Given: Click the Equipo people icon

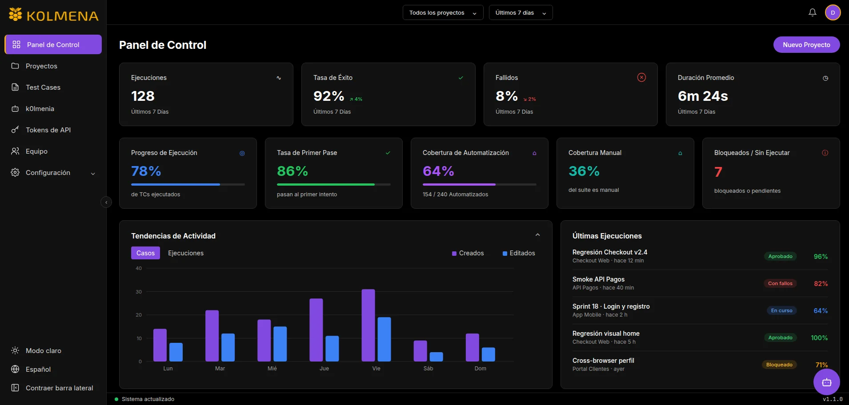Looking at the screenshot, I should tap(15, 151).
